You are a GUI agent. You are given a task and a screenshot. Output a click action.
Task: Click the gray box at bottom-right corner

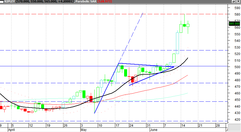pyautogui.click(x=234, y=127)
